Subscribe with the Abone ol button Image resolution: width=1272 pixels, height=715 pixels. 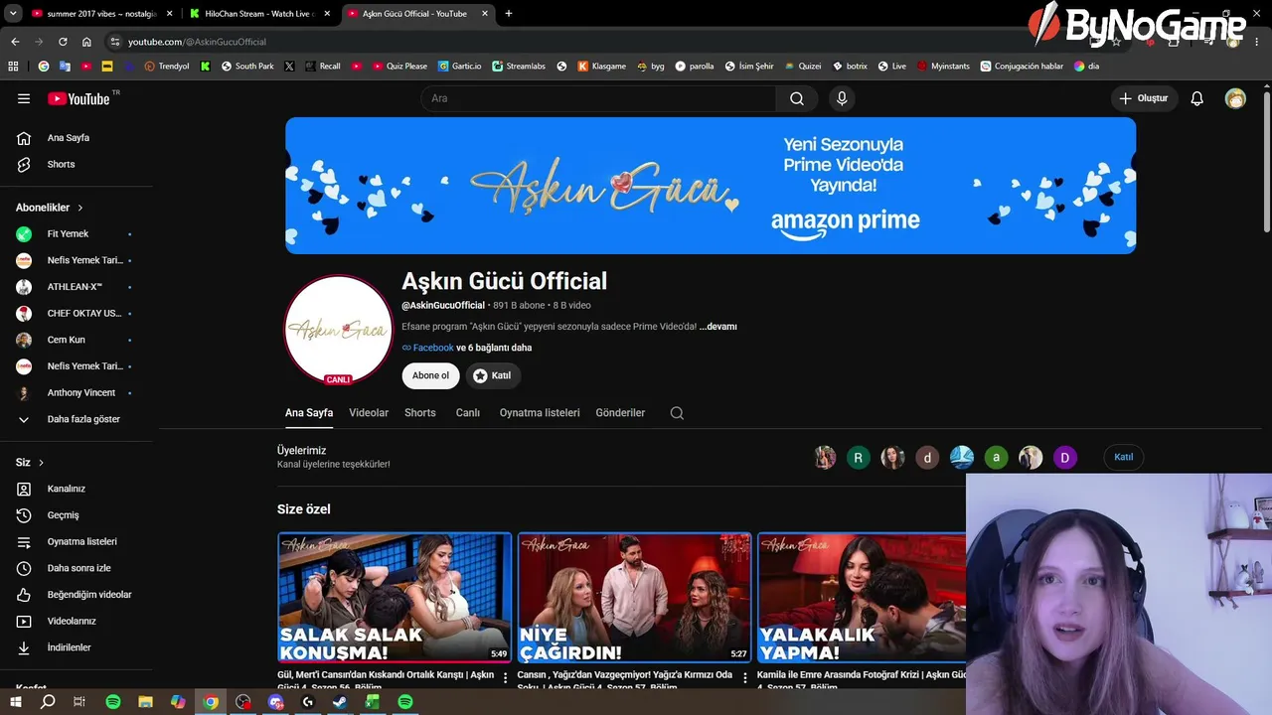coord(431,375)
